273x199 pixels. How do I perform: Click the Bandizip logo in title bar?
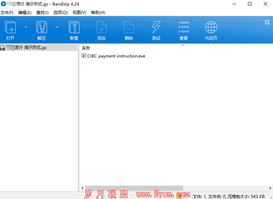[3, 3]
